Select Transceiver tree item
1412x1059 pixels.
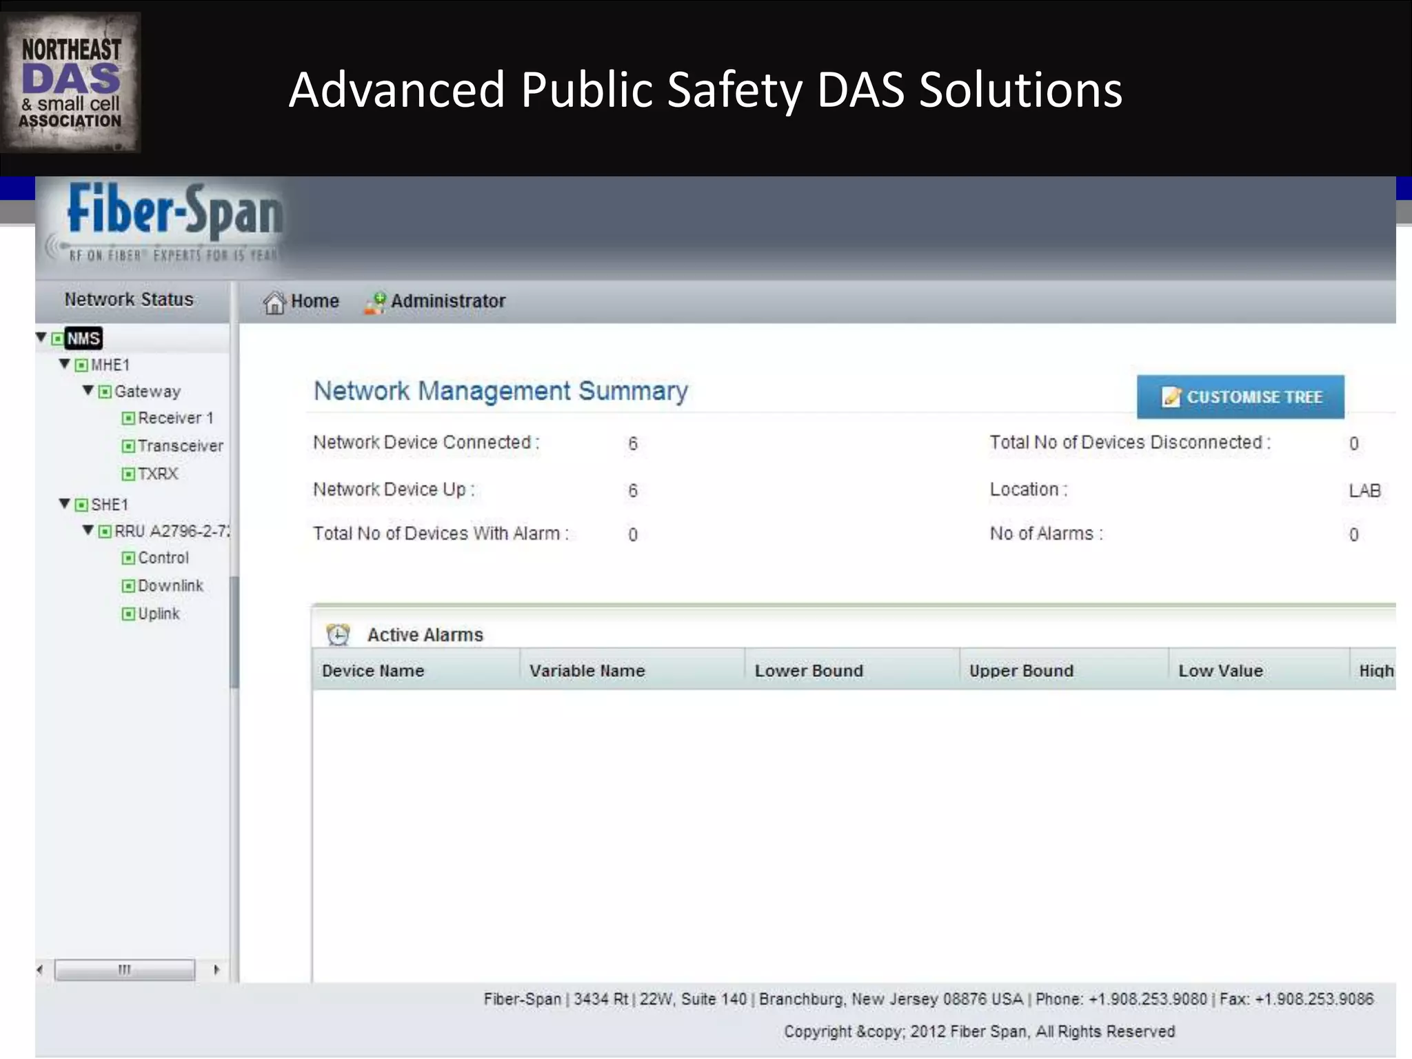pyautogui.click(x=181, y=446)
